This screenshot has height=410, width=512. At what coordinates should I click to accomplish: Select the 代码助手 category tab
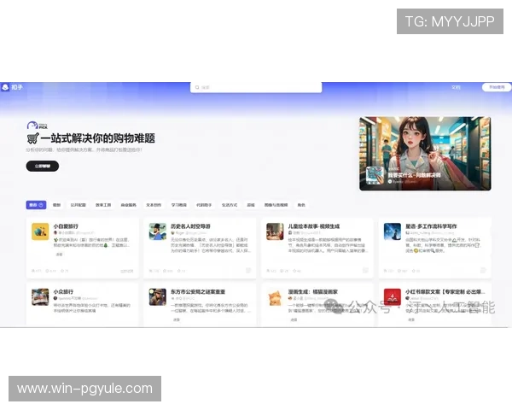point(204,205)
